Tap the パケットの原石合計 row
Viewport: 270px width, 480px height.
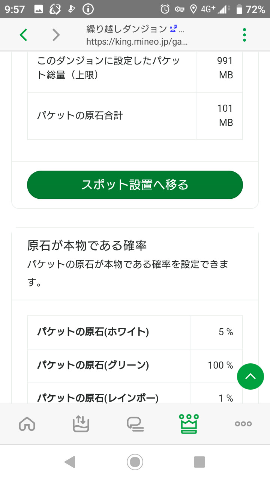(x=135, y=115)
